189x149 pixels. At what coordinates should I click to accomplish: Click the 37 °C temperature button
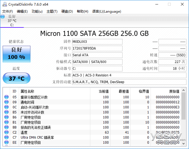click(16, 78)
